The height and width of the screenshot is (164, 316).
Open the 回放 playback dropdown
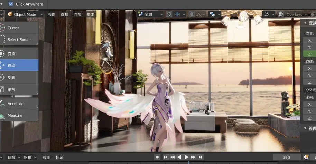pyautogui.click(x=13, y=157)
